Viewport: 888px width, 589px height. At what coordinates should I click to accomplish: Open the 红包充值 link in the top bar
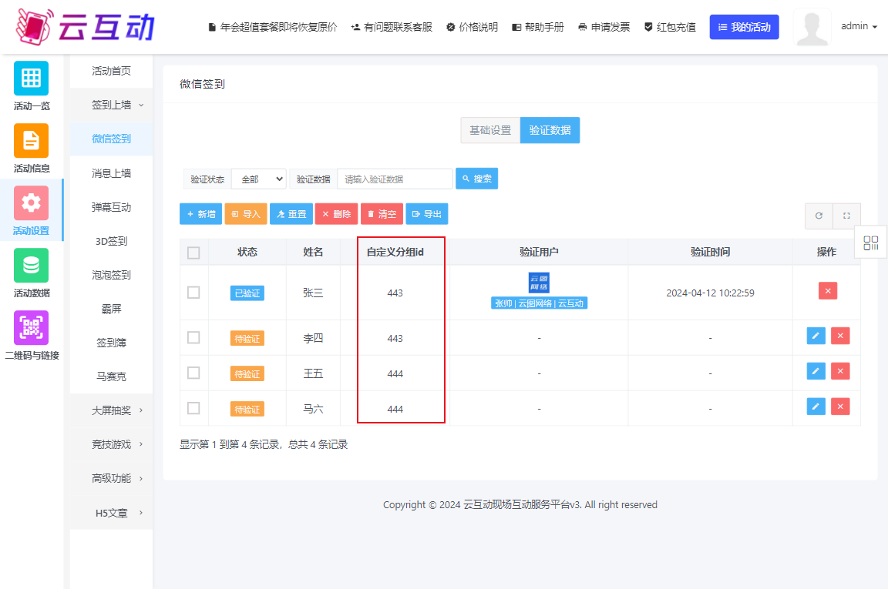pos(670,25)
